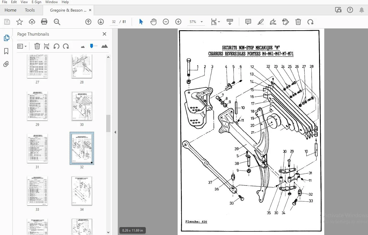Bookmark this file with star icon
The image size is (368, 235).
coord(20,22)
